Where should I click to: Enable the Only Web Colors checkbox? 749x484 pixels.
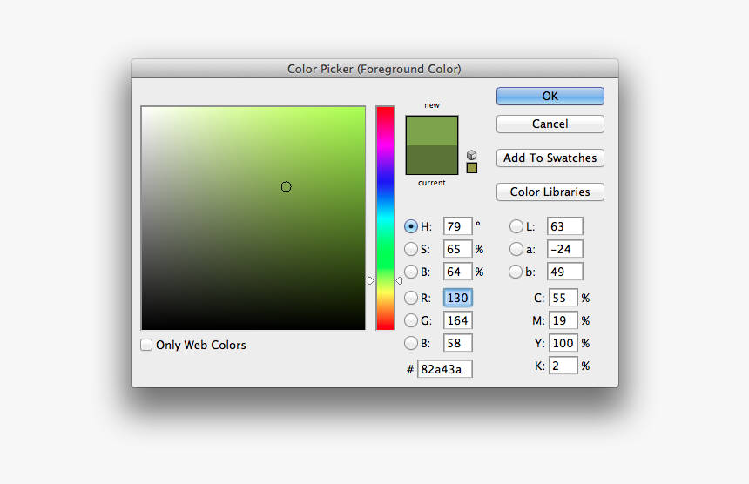click(x=146, y=345)
